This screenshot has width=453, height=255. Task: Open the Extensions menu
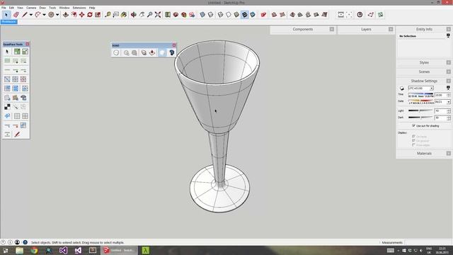pos(79,8)
